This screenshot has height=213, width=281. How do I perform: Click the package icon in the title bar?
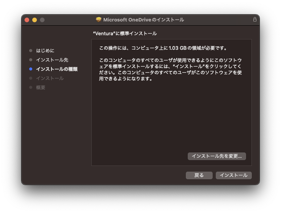click(x=99, y=20)
